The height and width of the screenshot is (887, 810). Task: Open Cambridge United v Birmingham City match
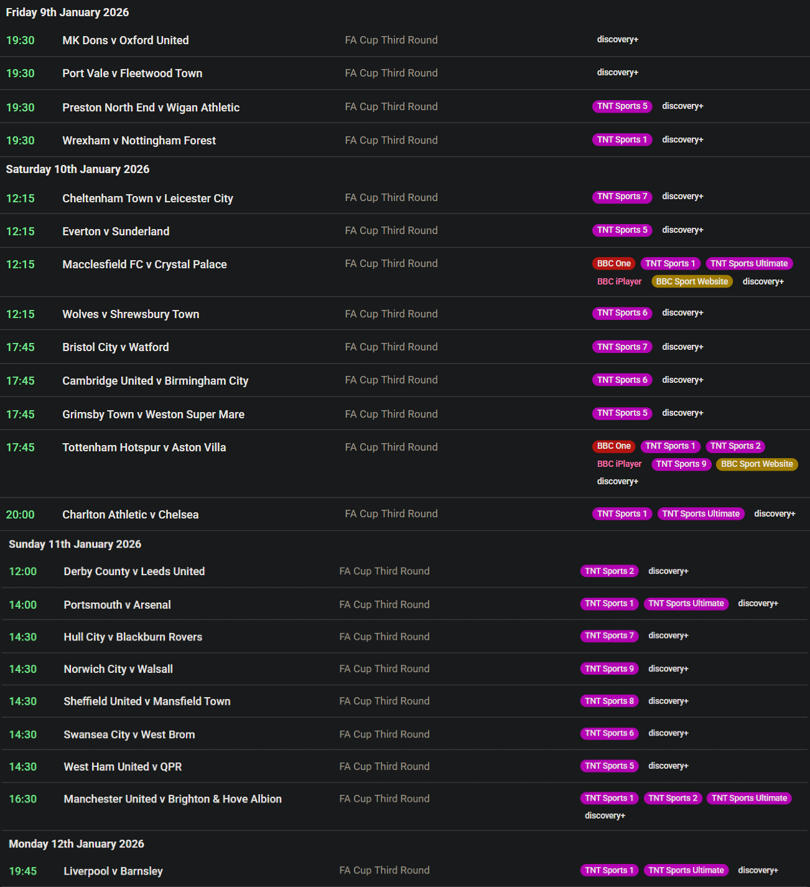(156, 381)
